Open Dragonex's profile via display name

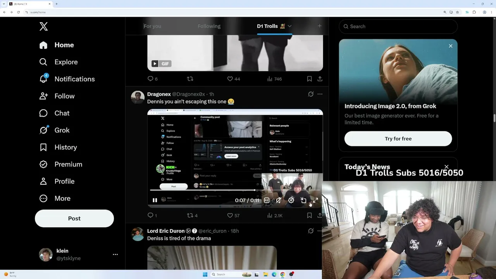pyautogui.click(x=159, y=94)
